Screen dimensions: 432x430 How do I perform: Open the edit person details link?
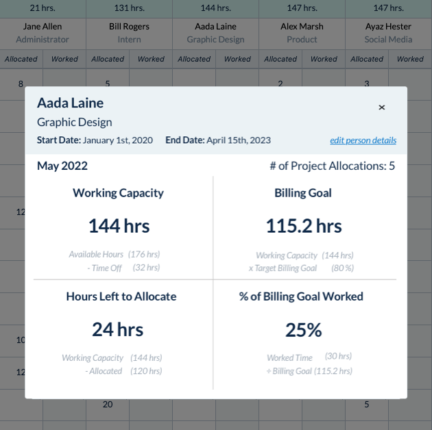[363, 140]
